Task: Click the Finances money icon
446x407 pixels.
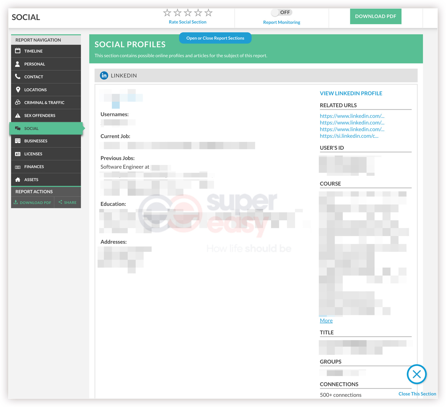Action: pyautogui.click(x=18, y=167)
